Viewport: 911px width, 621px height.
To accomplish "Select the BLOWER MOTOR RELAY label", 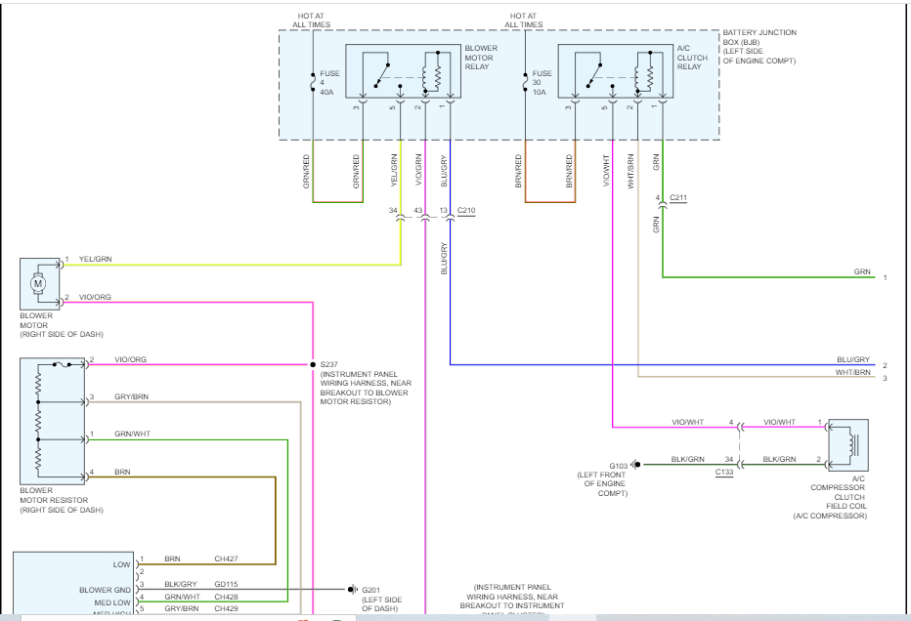I will (x=481, y=58).
